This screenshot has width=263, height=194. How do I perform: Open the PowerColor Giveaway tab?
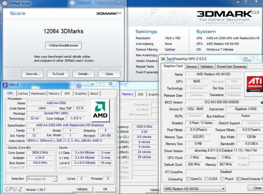click(232, 66)
